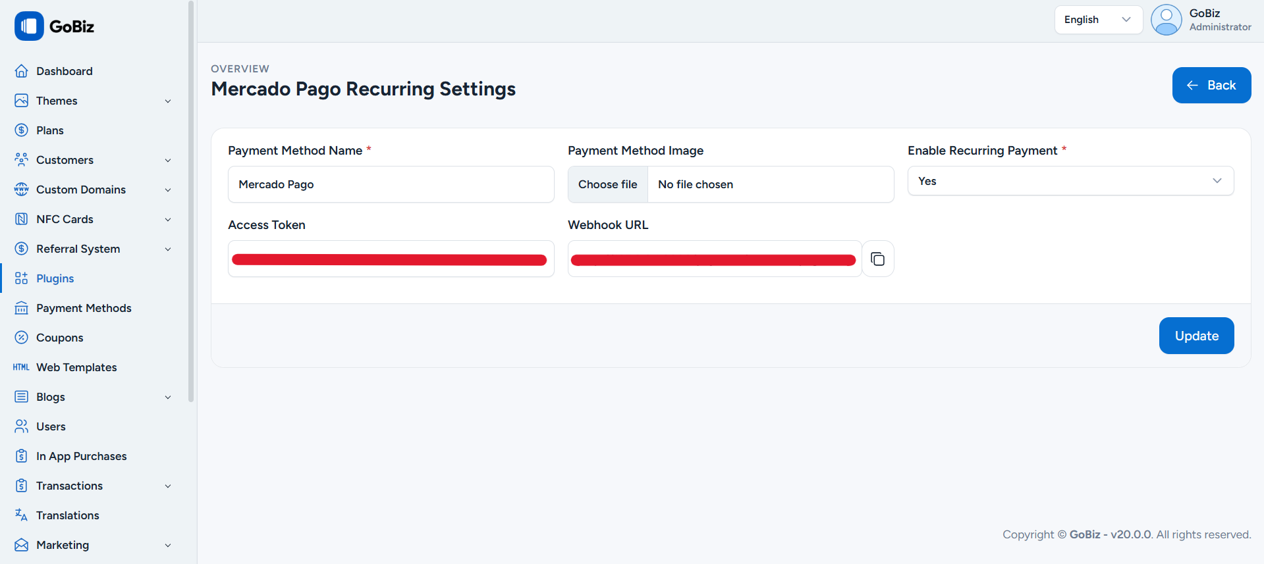Click the Referral System coin icon

click(x=22, y=249)
